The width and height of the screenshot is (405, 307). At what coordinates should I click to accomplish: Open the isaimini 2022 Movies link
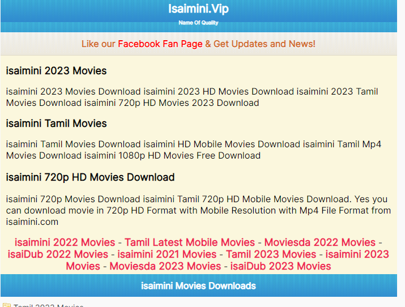65,242
